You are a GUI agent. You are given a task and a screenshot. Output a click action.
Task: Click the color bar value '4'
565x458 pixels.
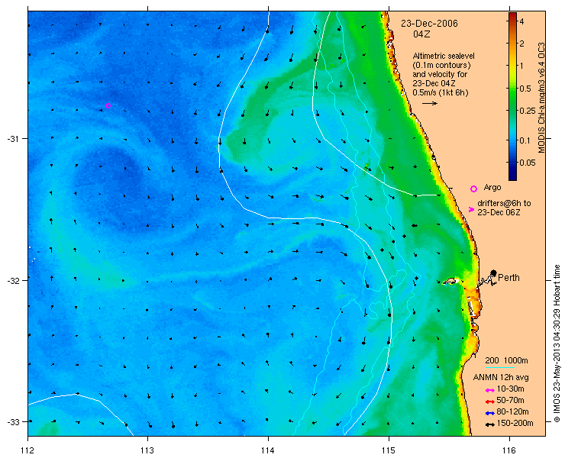(x=521, y=21)
